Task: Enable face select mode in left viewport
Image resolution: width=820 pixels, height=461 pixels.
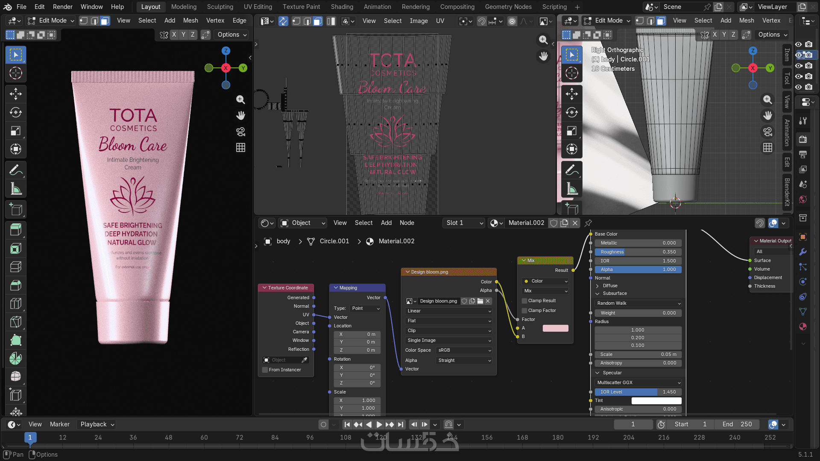Action: point(105,20)
